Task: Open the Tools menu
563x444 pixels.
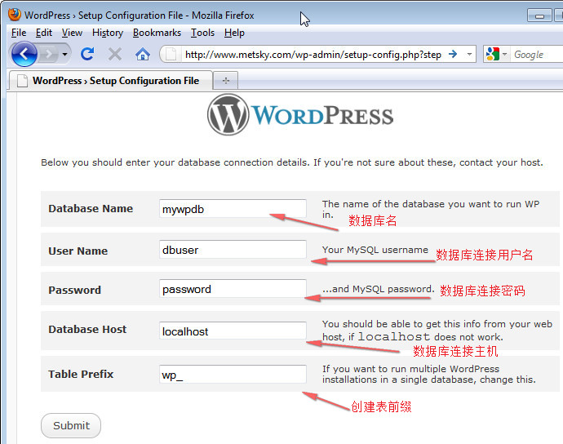Action: click(x=202, y=33)
